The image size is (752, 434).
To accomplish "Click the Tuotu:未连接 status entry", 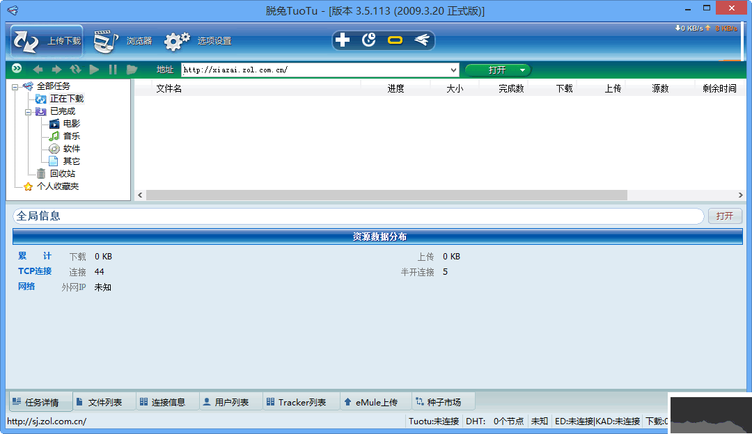I will 434,421.
